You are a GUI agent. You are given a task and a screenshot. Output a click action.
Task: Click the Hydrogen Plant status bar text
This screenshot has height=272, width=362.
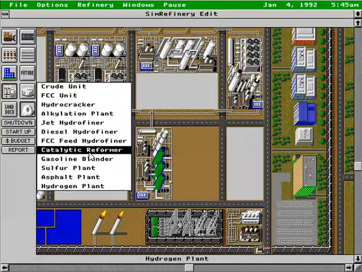(x=177, y=259)
